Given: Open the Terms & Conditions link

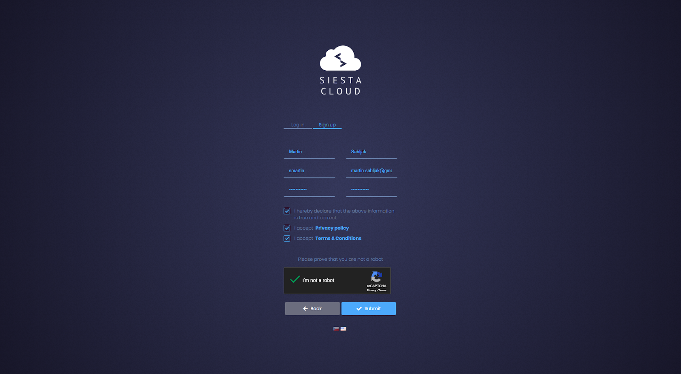Looking at the screenshot, I should (338, 238).
